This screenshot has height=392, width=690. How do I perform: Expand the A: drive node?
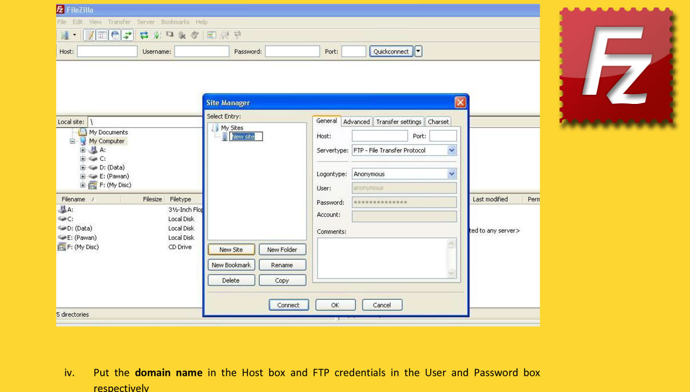(x=83, y=150)
